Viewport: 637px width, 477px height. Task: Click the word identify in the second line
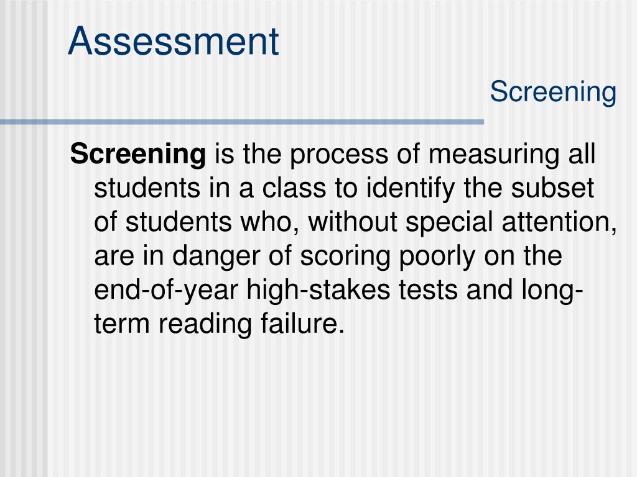click(x=411, y=189)
